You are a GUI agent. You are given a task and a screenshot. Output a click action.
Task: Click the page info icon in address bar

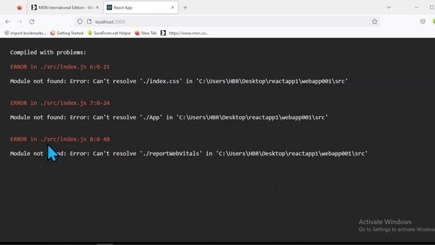coord(89,22)
